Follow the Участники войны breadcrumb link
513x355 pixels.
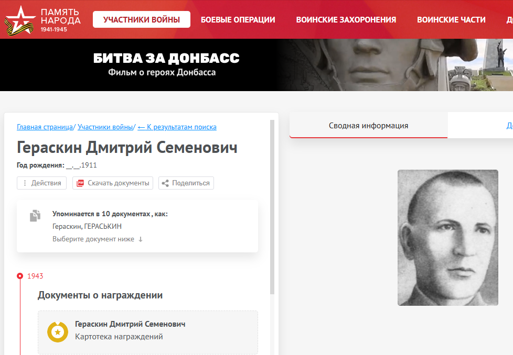coord(105,127)
